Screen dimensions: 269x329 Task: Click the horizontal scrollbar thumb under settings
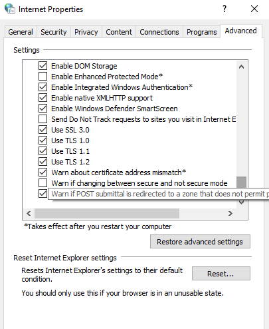pyautogui.click(x=107, y=213)
